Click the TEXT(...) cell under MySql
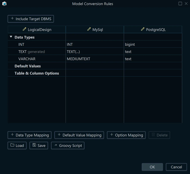Screen dimensions: 190x174 (x=95, y=52)
